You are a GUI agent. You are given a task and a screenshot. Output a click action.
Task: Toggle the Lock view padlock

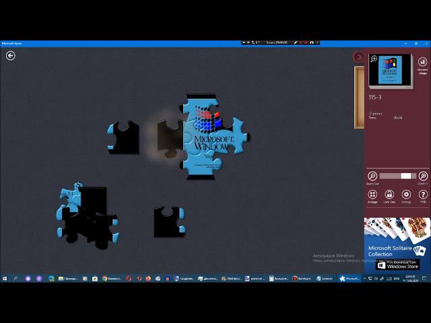point(389,194)
